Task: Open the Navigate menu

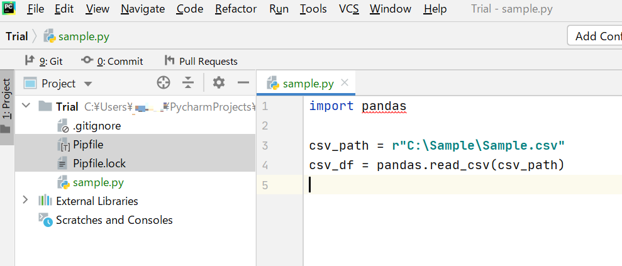Action: [143, 9]
